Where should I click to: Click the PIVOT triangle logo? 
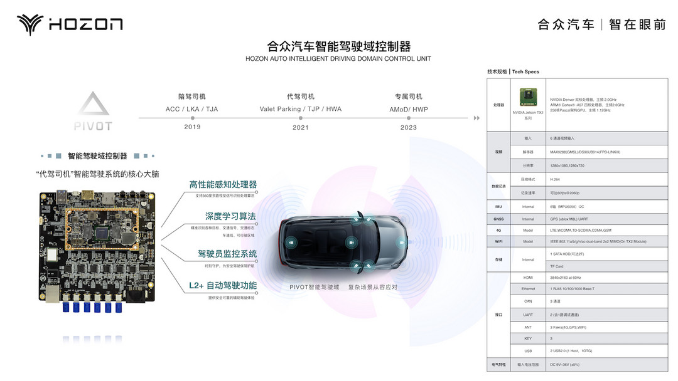pyautogui.click(x=93, y=103)
